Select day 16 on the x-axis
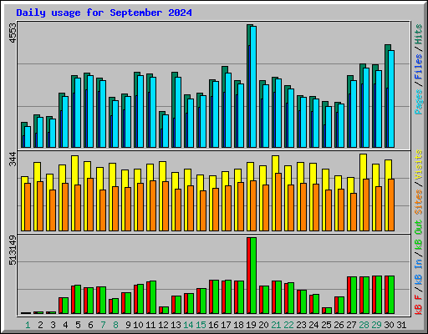 click(213, 325)
